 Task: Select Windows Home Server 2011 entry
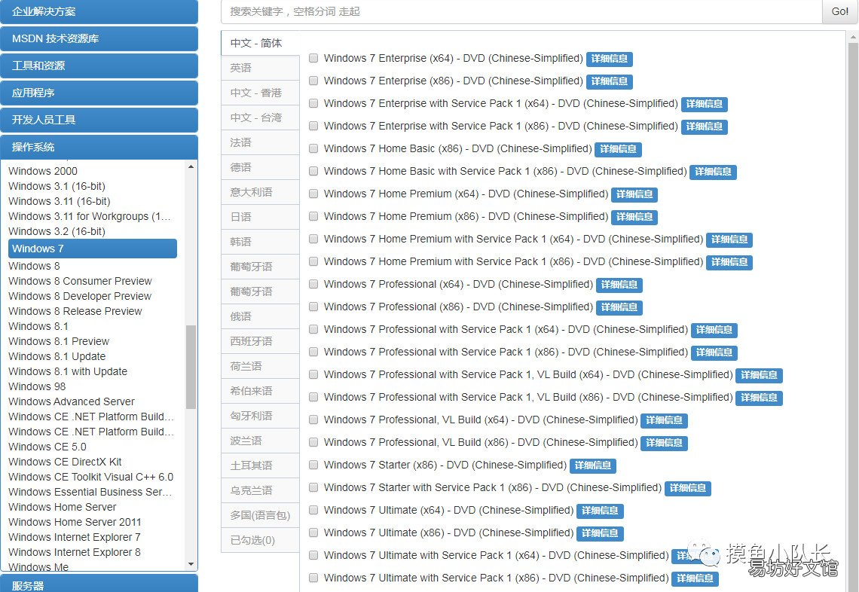(x=75, y=522)
